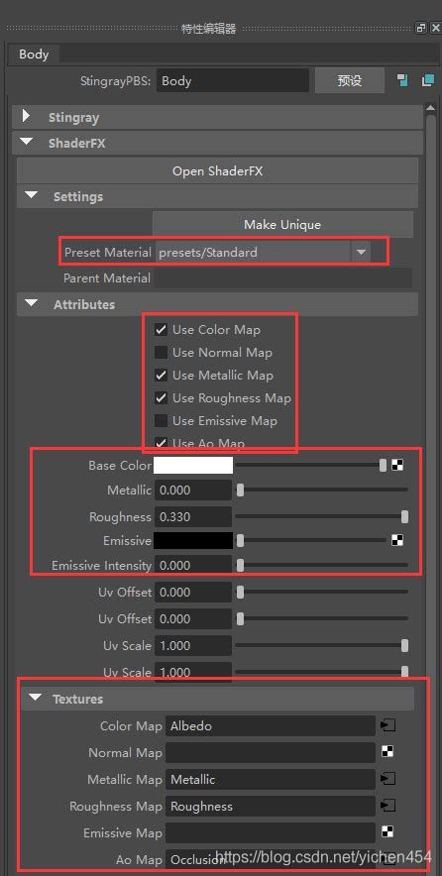Enable the Use Normal Map checkbox

click(161, 353)
